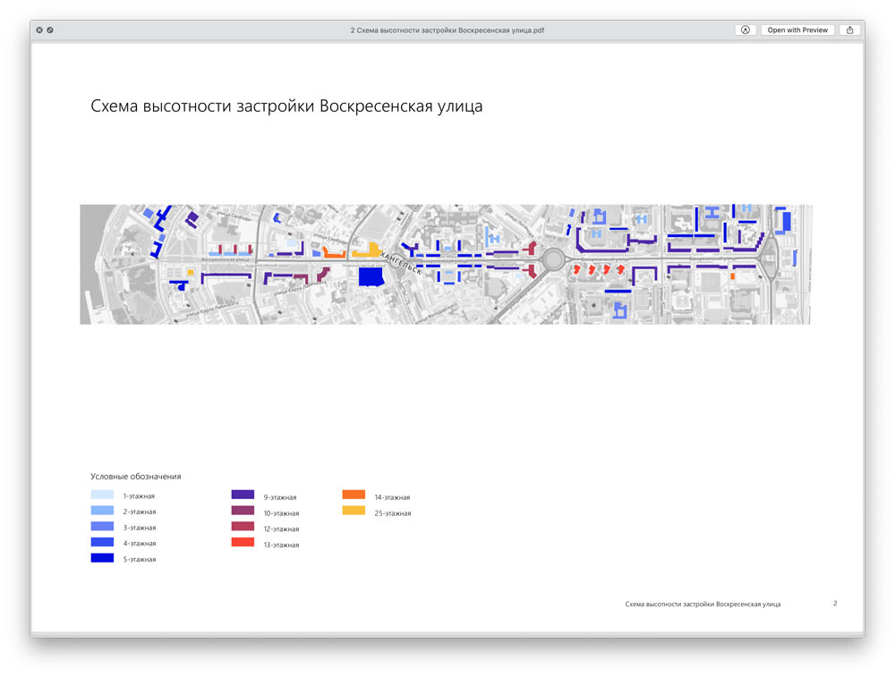Click the roundabout circle on the map
This screenshot has height=677, width=895.
tap(552, 260)
